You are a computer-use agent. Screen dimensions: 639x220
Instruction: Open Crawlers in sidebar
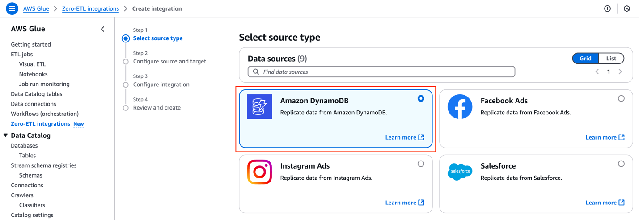22,195
